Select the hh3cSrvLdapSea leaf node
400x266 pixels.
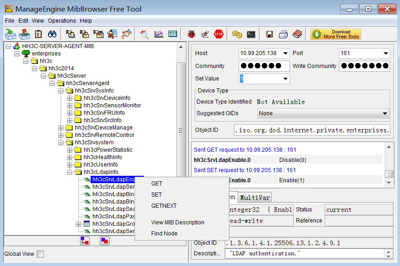[x=113, y=209]
